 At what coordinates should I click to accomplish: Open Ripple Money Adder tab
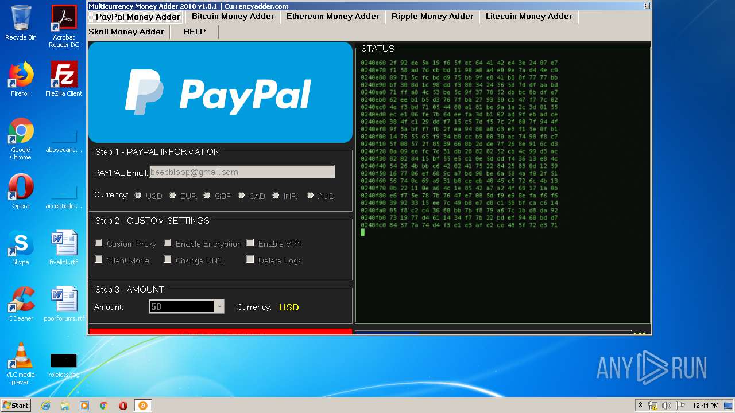pyautogui.click(x=432, y=17)
